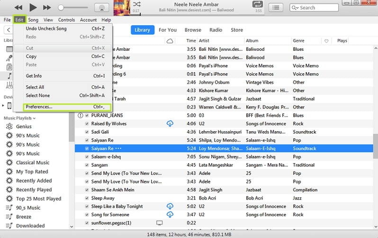The width and height of the screenshot is (378, 238).
Task: Open the My Top Rated smart playlist
Action: [x=32, y=172]
